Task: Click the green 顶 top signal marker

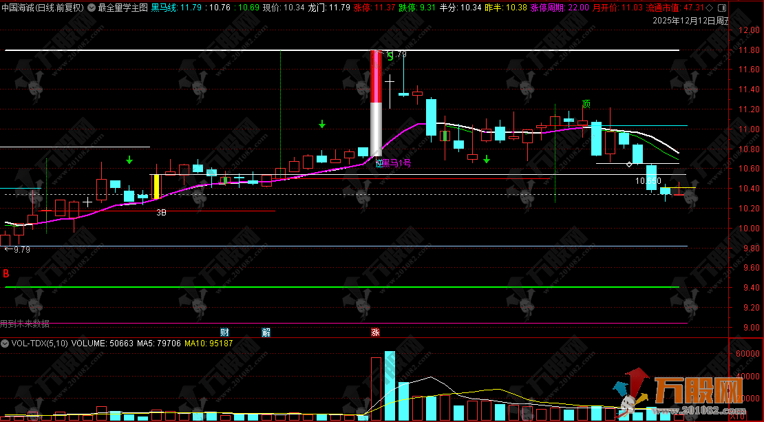Action: tap(586, 104)
